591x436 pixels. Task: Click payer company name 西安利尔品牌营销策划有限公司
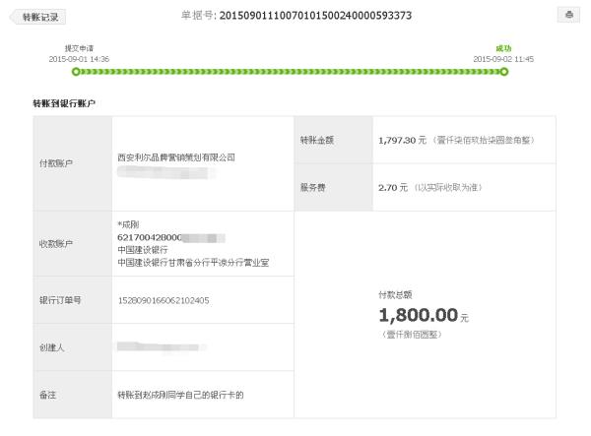[x=176, y=157]
